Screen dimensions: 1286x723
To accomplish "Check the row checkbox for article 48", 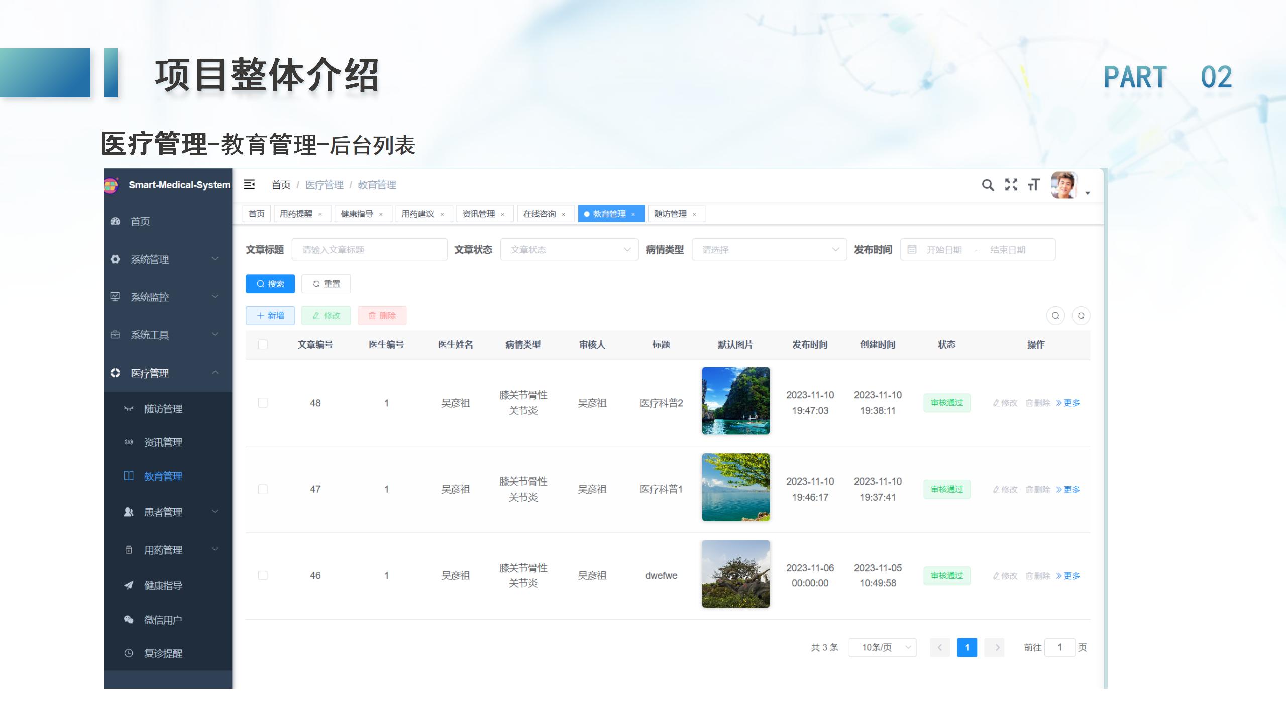I will click(264, 402).
